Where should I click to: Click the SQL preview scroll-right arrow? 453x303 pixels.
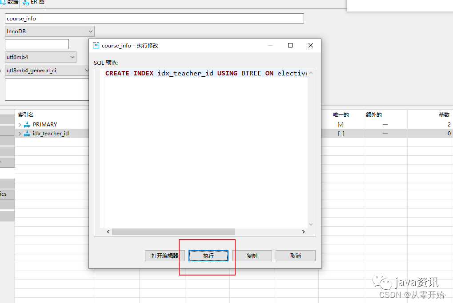pos(303,232)
